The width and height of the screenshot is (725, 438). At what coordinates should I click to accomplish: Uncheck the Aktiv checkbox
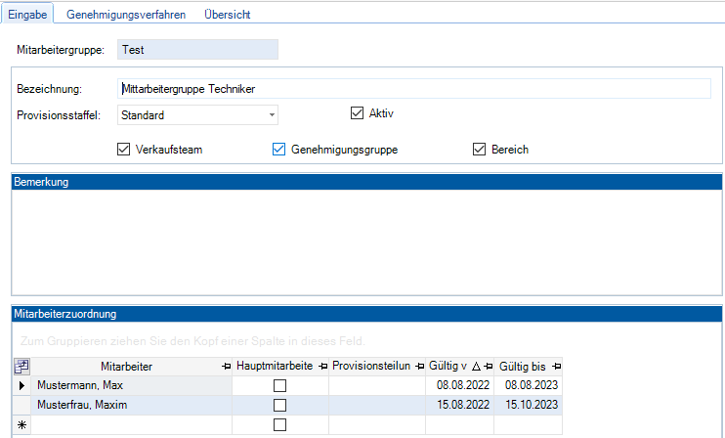tap(357, 113)
